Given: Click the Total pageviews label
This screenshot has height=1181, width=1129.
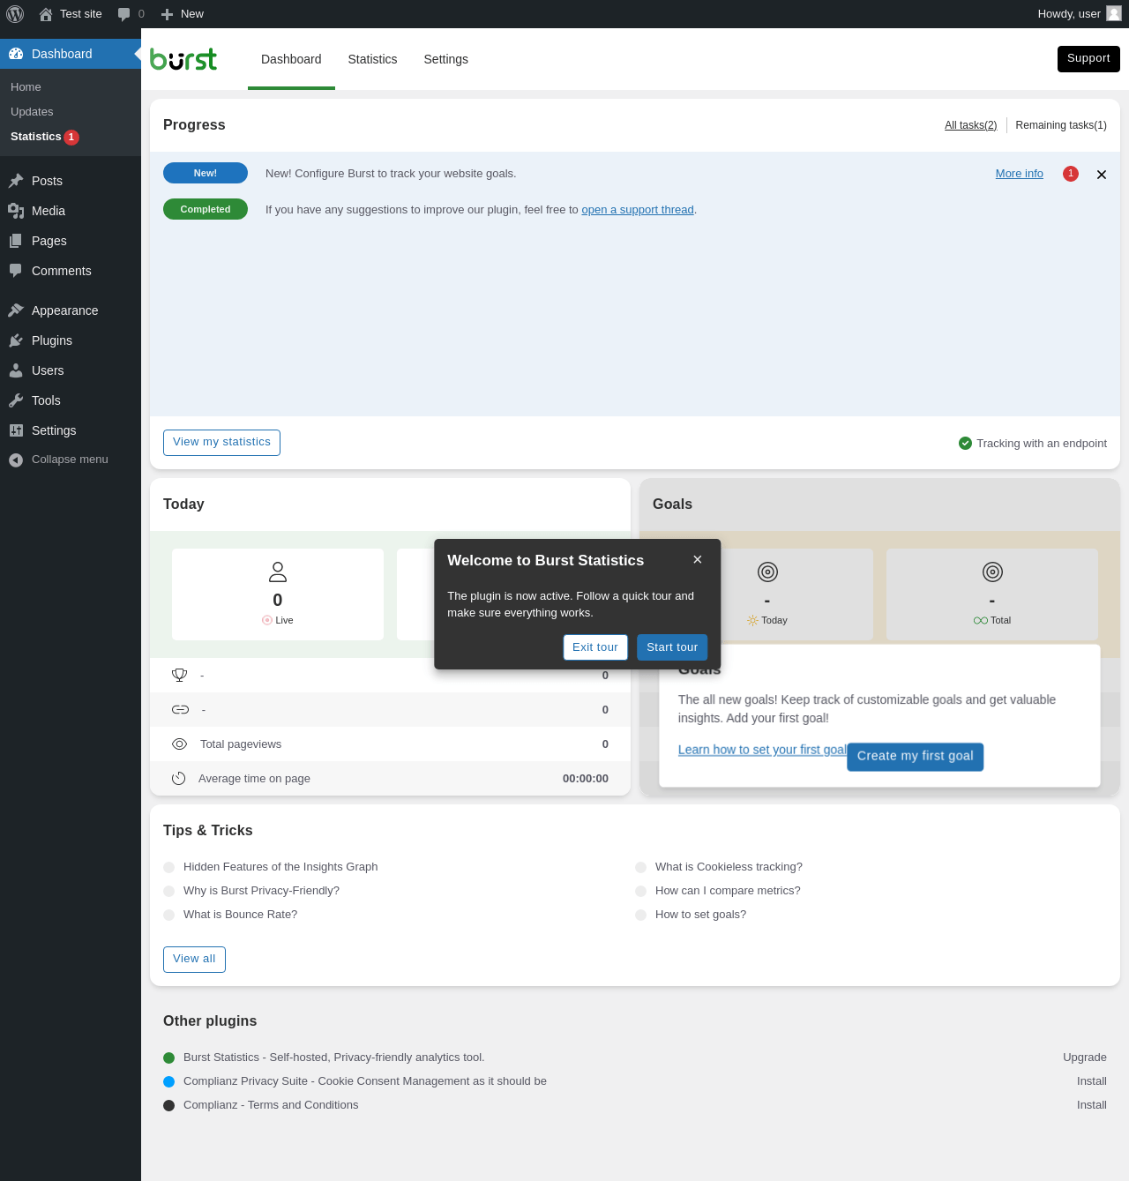Looking at the screenshot, I should 241,744.
